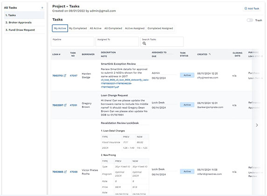Open loan number 7002597 link
267x196 pixels.
58,105
